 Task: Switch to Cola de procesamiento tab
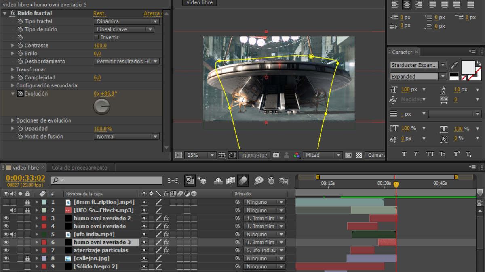tap(80, 168)
